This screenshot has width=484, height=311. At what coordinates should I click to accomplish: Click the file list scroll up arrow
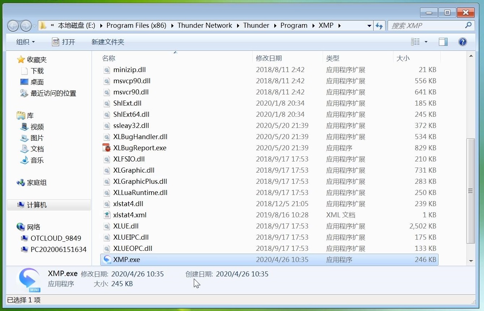[471, 57]
